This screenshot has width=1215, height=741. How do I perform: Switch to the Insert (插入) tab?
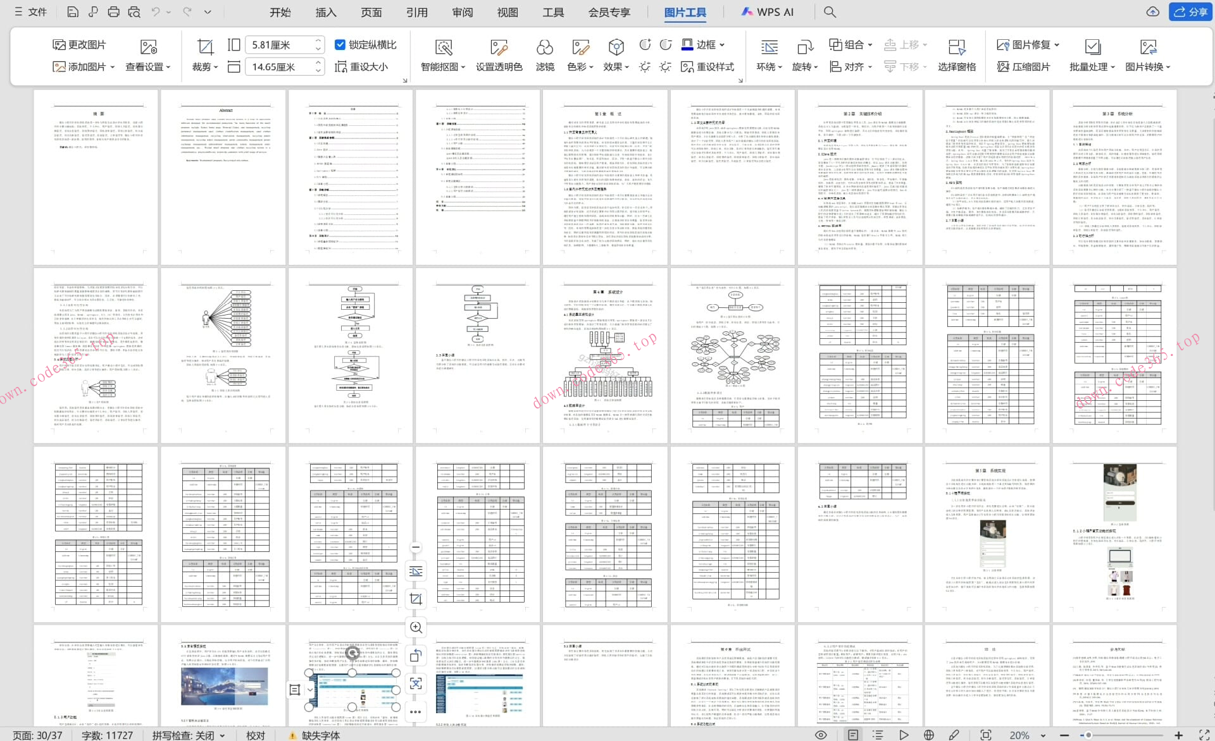click(x=326, y=12)
